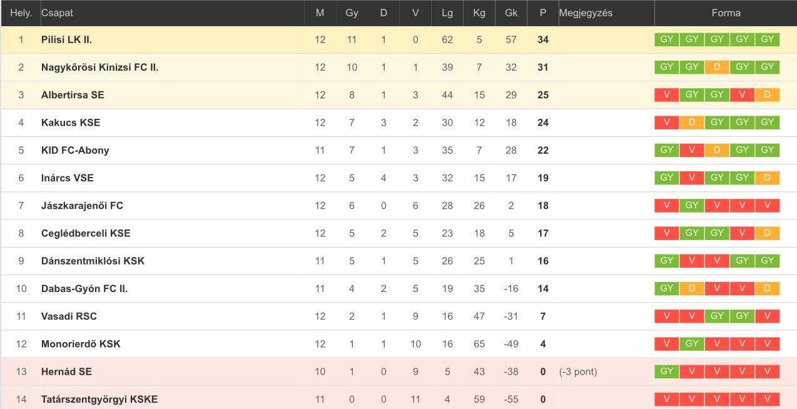The image size is (797, 409).
Task: Click Jászkarajenői FC's GY form badge
Action: (692, 205)
